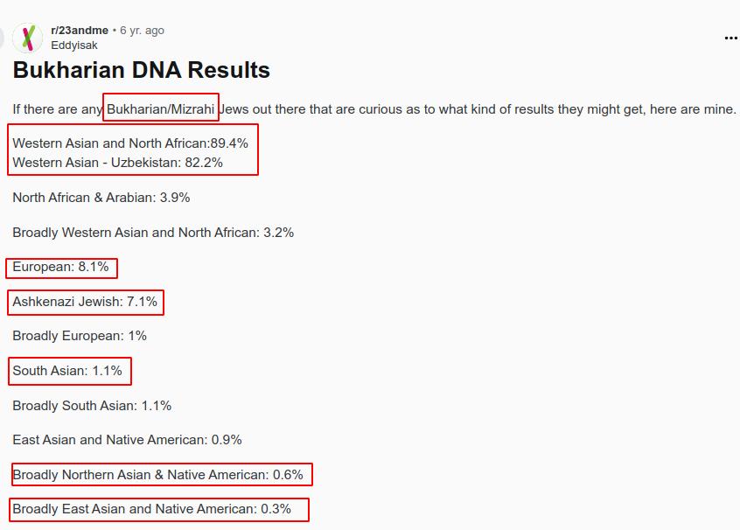Click the "Western Asian and North African:89.4%" line

tap(130, 143)
